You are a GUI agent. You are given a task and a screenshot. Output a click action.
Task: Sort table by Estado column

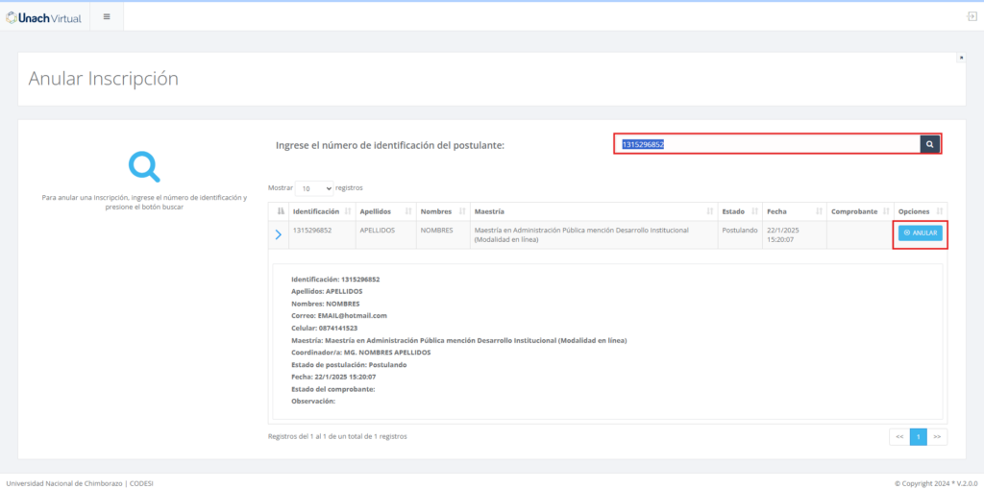738,211
